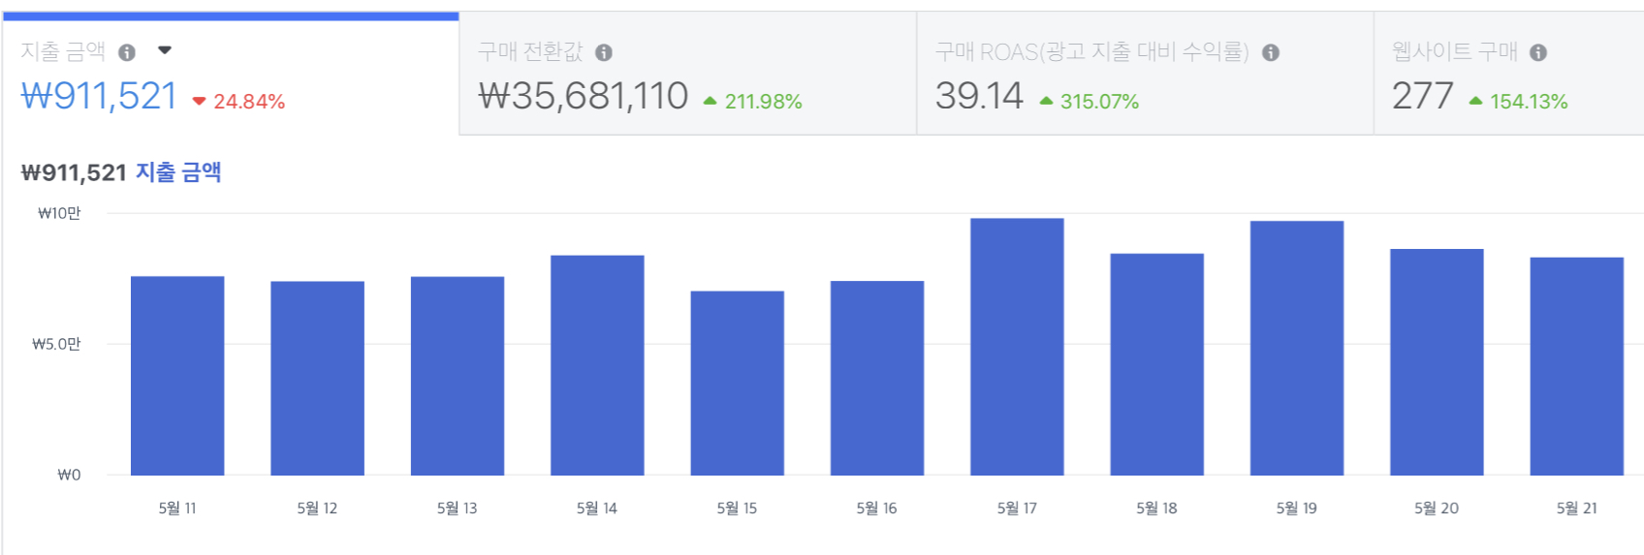Click the 315.07% increase indicator
This screenshot has height=555, width=1644.
point(1090,102)
